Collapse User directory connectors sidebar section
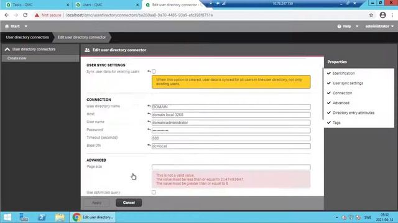 (x=7, y=50)
